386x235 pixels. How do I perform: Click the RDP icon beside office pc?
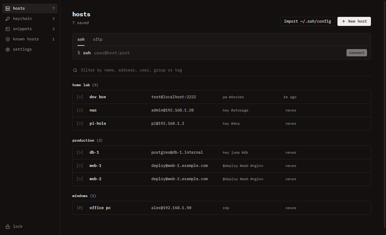click(80, 208)
